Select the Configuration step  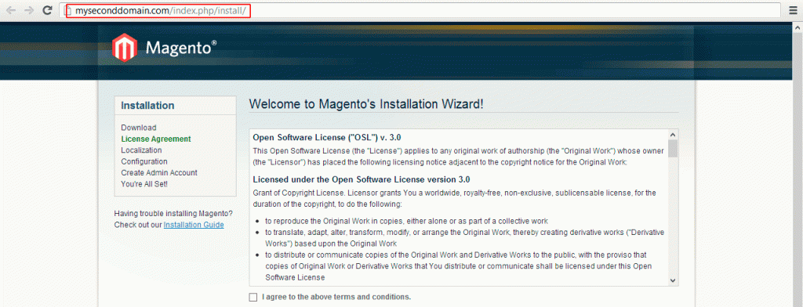(x=144, y=161)
